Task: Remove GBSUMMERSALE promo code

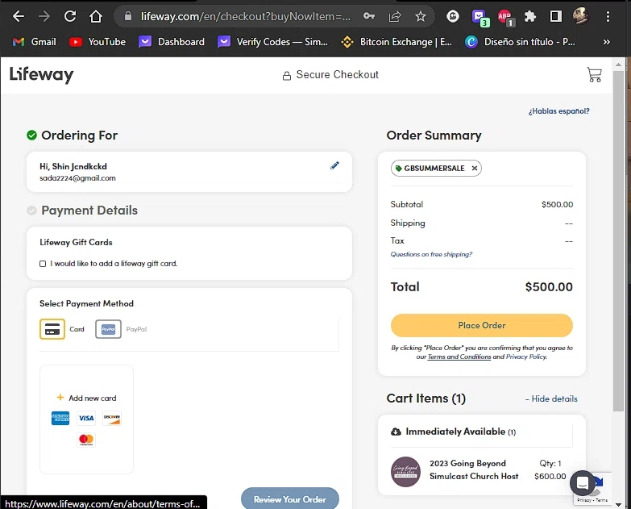Action: click(475, 169)
